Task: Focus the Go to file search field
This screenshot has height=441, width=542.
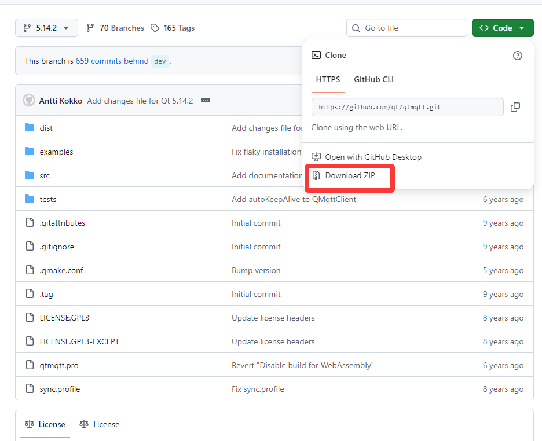Action: tap(407, 28)
